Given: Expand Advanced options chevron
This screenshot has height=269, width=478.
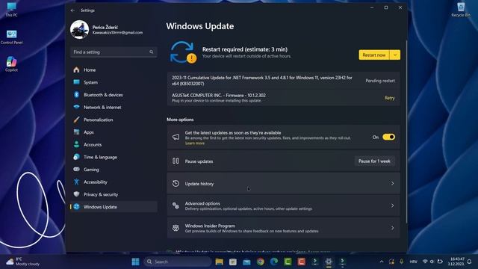Looking at the screenshot, I should coord(392,205).
